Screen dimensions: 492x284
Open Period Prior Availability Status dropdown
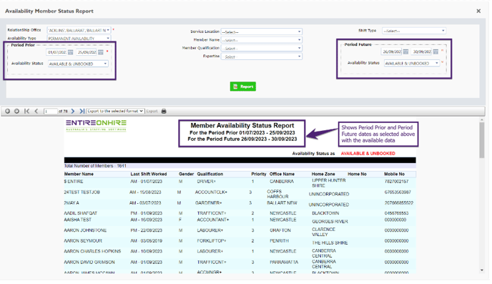point(78,64)
